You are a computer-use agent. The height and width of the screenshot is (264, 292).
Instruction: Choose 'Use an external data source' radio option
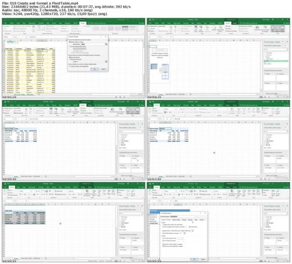point(69,46)
